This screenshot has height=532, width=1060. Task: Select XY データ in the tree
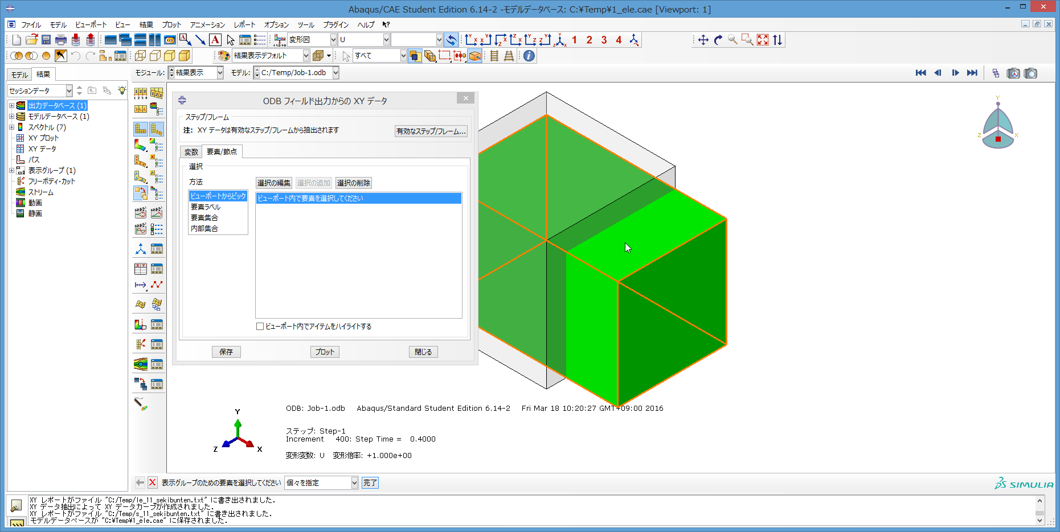click(42, 149)
